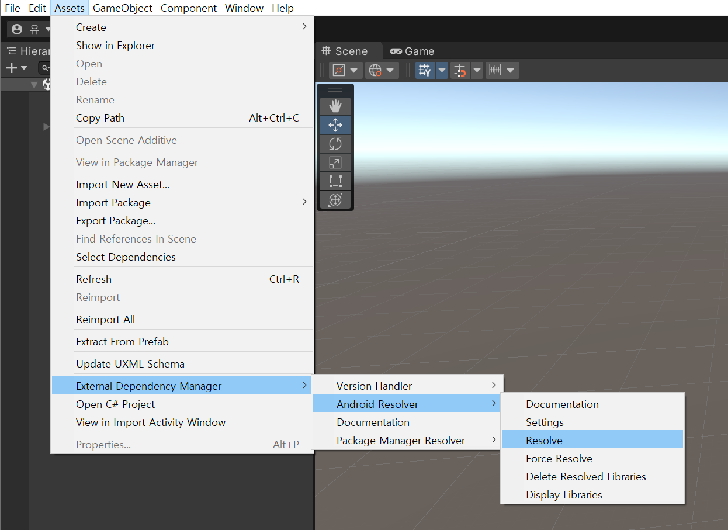Open tool pivot mode dropdown arrow
728x530 pixels.
[353, 71]
